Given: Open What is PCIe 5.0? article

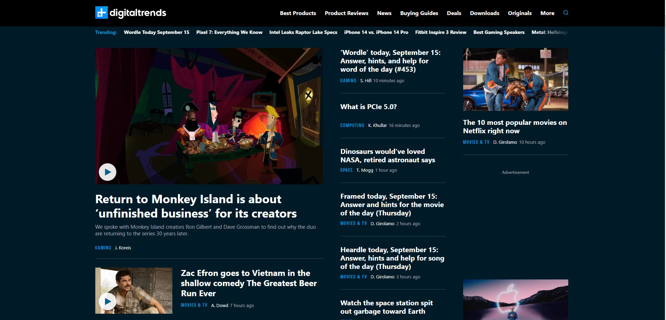Looking at the screenshot, I should 369,107.
